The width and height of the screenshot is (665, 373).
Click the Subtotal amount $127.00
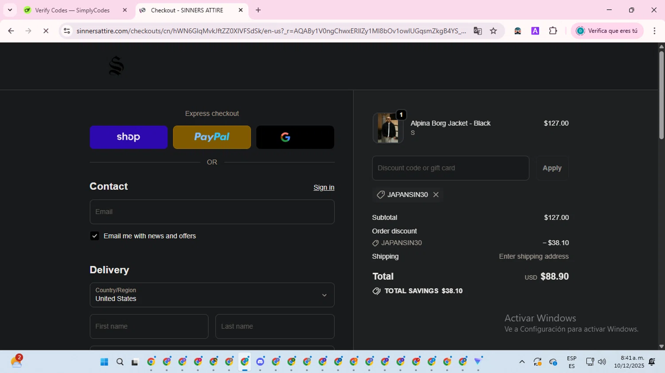coord(556,218)
